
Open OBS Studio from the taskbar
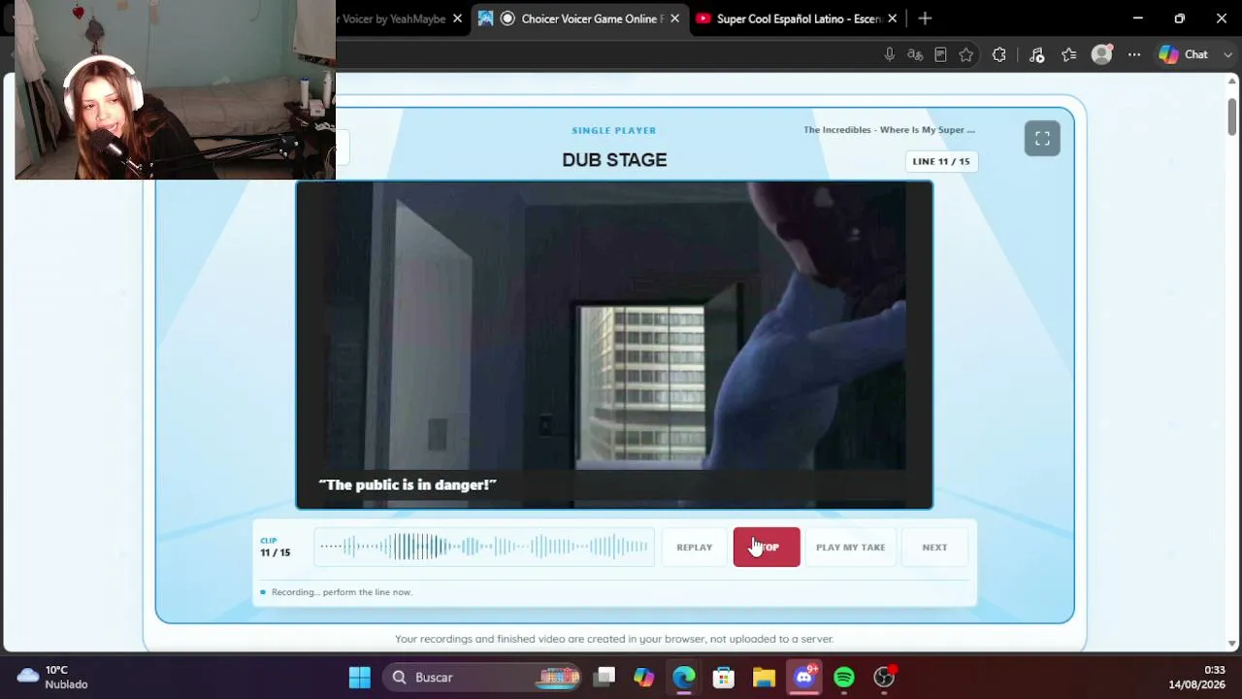tap(884, 677)
